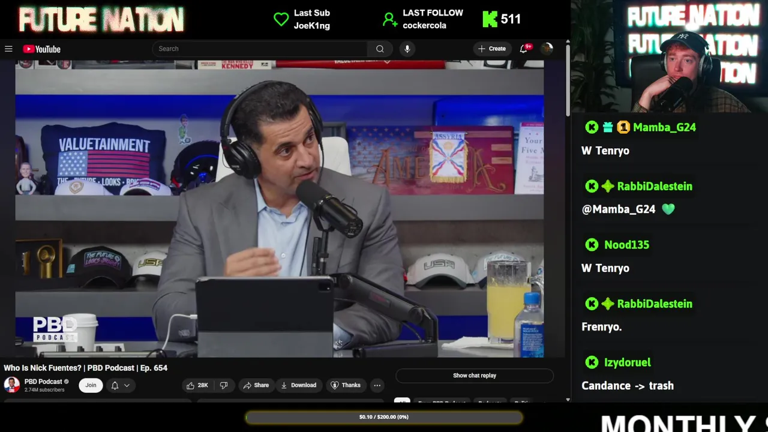Click scrollbar down arrow
Image resolution: width=768 pixels, height=432 pixels.
(x=568, y=400)
